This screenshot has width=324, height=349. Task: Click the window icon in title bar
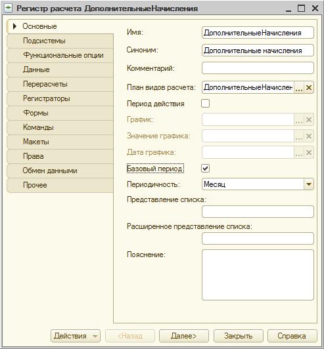(9, 9)
